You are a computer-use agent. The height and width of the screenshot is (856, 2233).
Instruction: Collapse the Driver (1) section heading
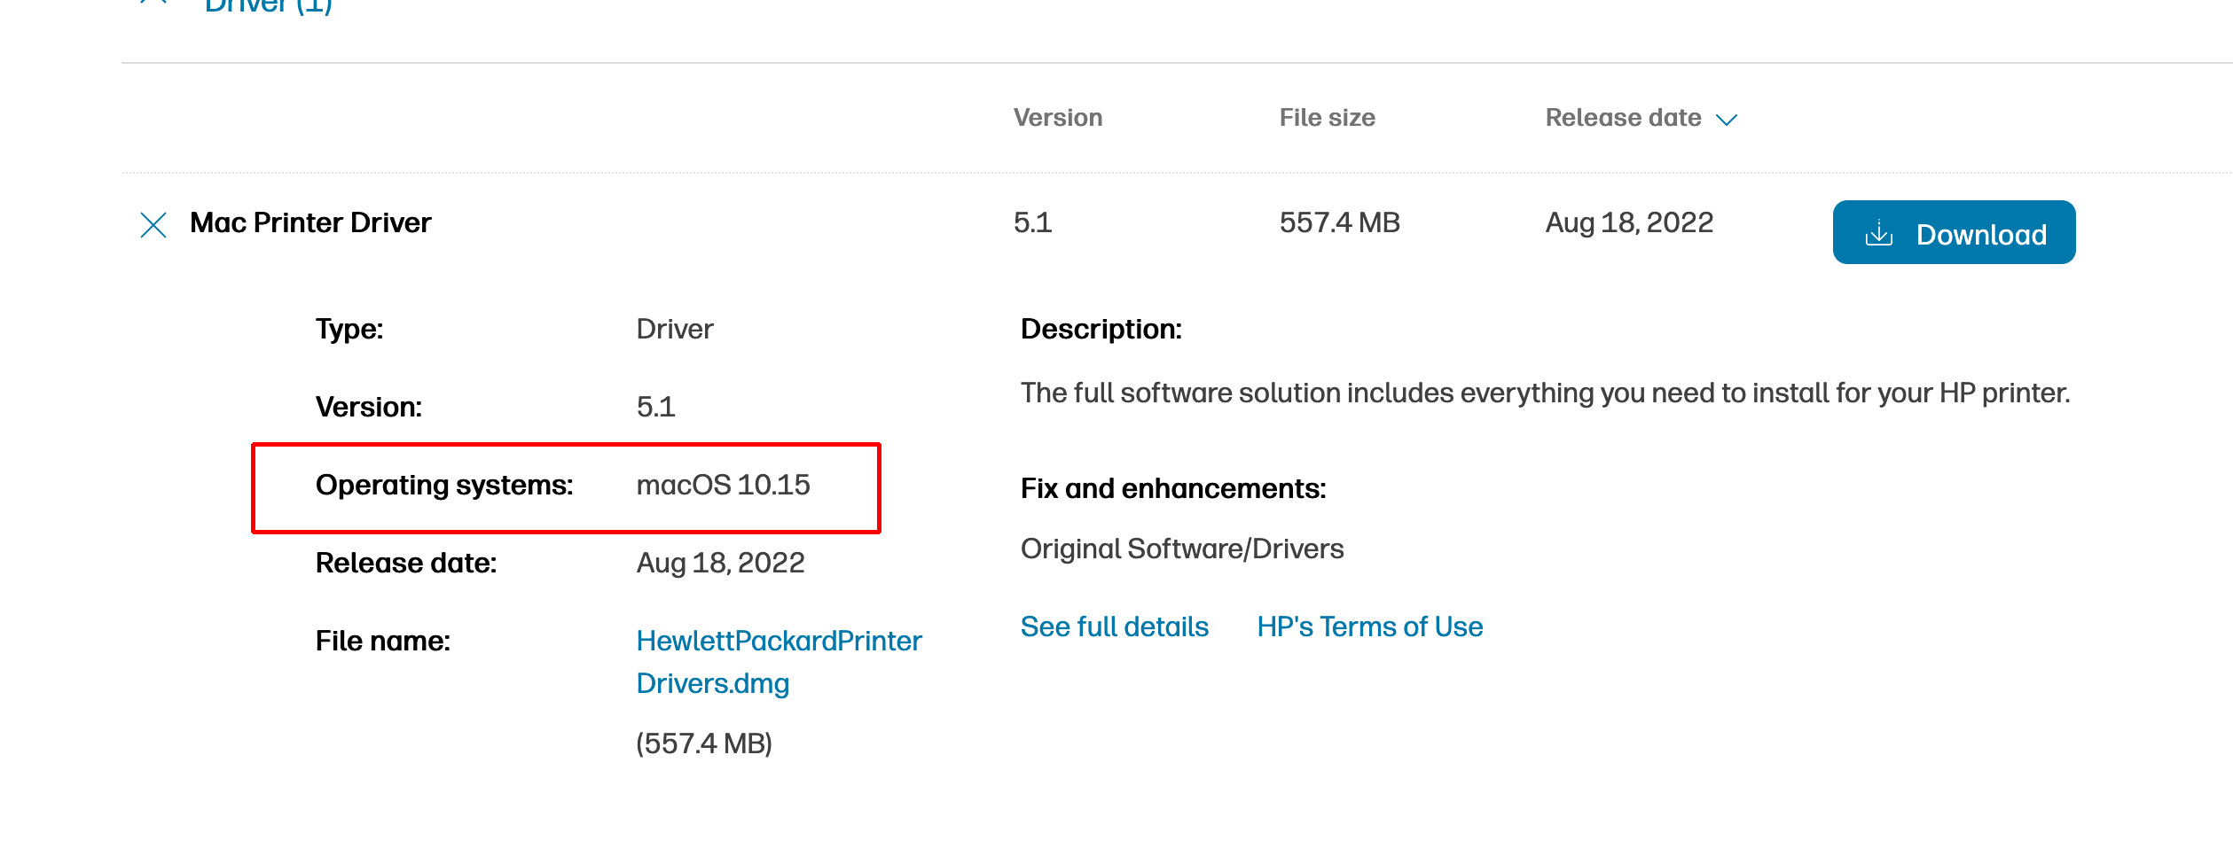point(268,7)
